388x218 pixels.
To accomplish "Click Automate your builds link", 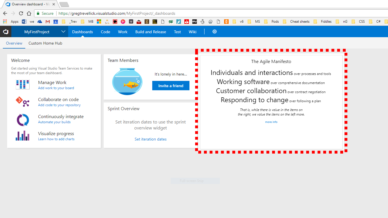I will (54, 122).
